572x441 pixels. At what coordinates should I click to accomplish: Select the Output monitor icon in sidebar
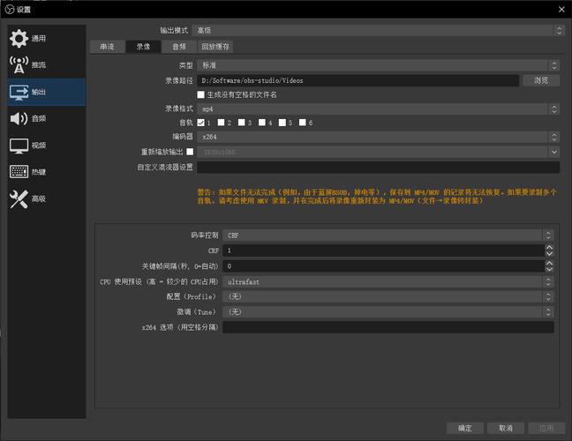(19, 93)
